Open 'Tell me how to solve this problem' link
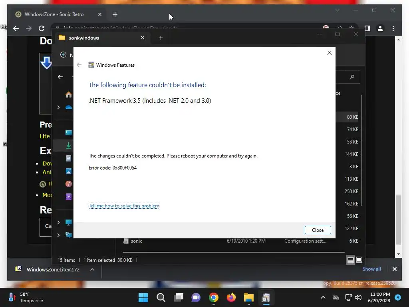409x307 pixels. 124,206
